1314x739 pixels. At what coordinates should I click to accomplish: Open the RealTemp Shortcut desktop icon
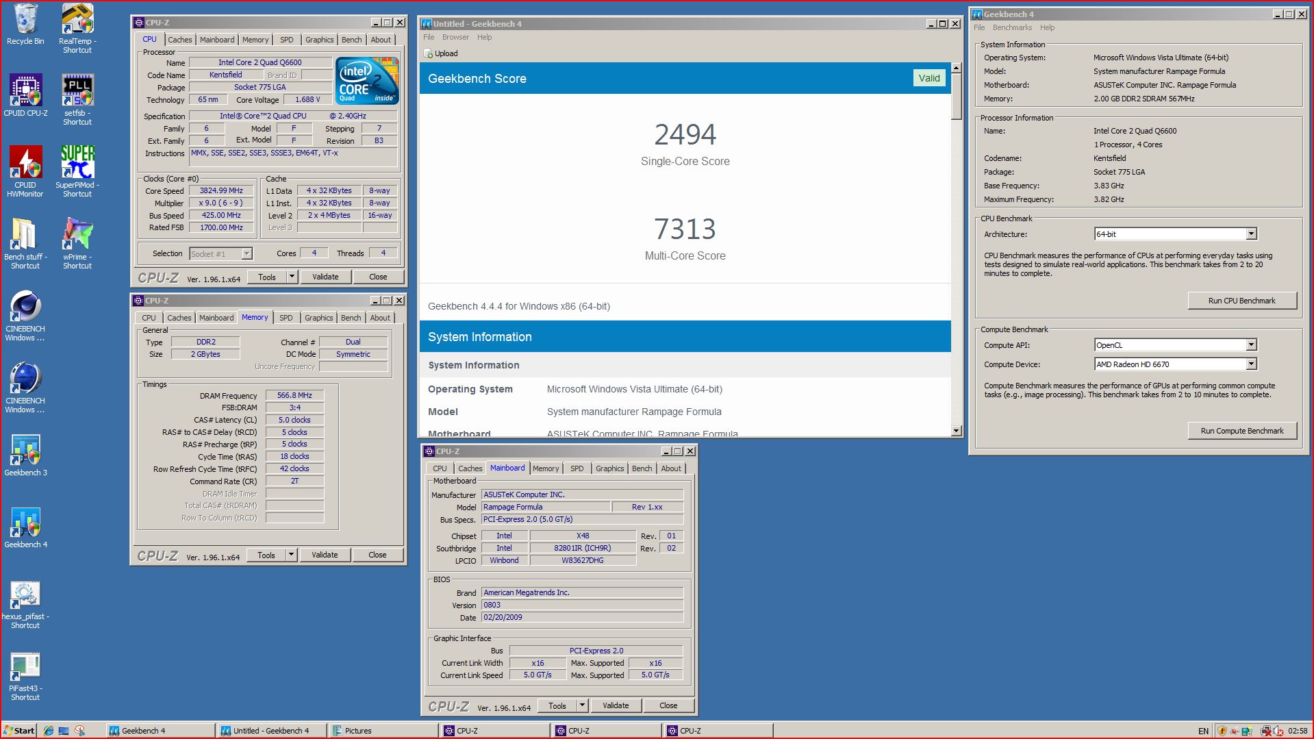coord(77,28)
